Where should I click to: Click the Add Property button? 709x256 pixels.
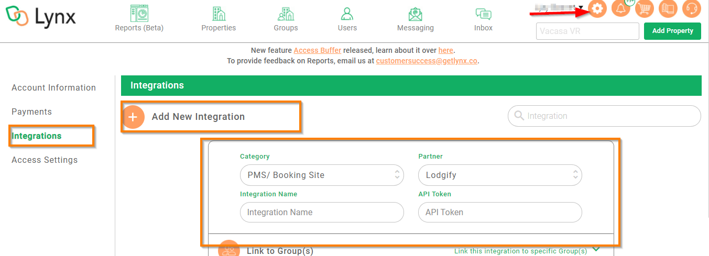pos(672,31)
